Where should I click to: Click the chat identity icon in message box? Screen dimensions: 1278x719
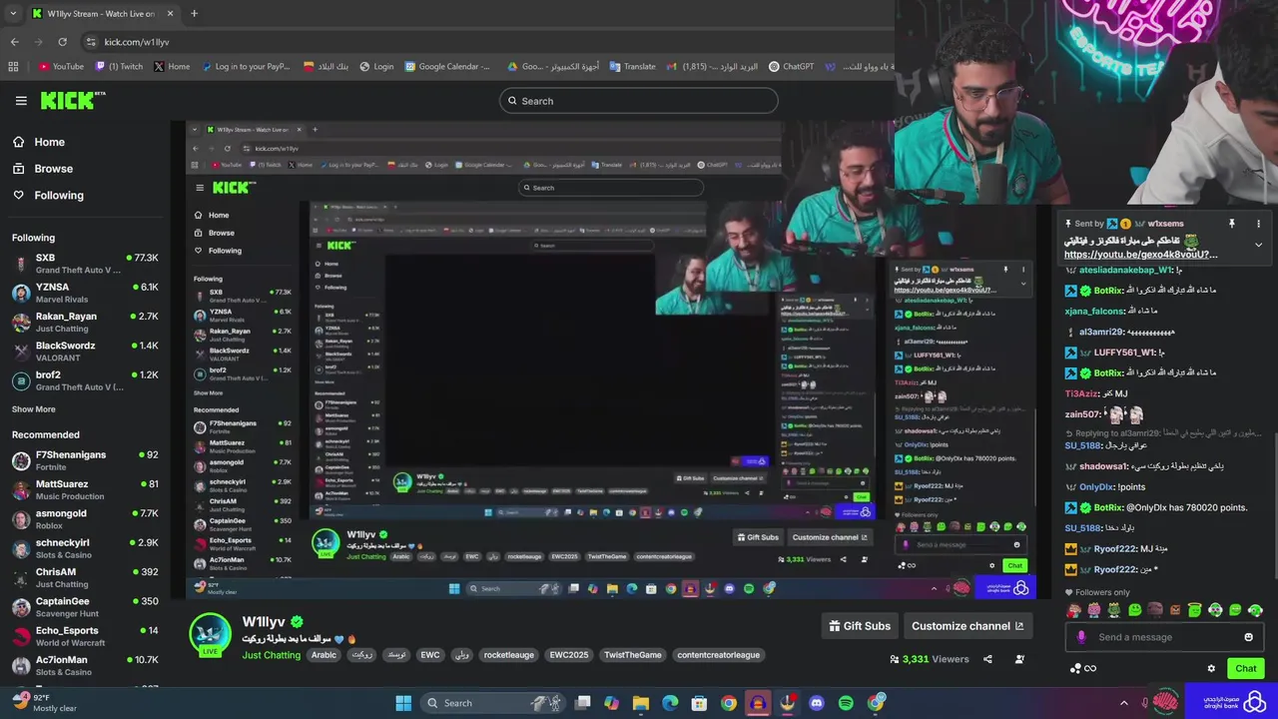click(1081, 637)
